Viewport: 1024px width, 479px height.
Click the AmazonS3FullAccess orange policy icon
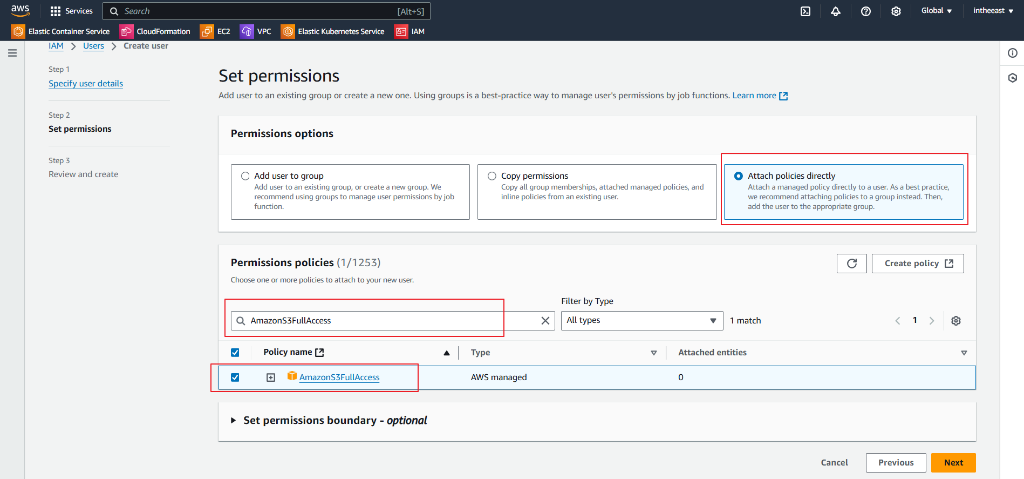[x=292, y=376]
